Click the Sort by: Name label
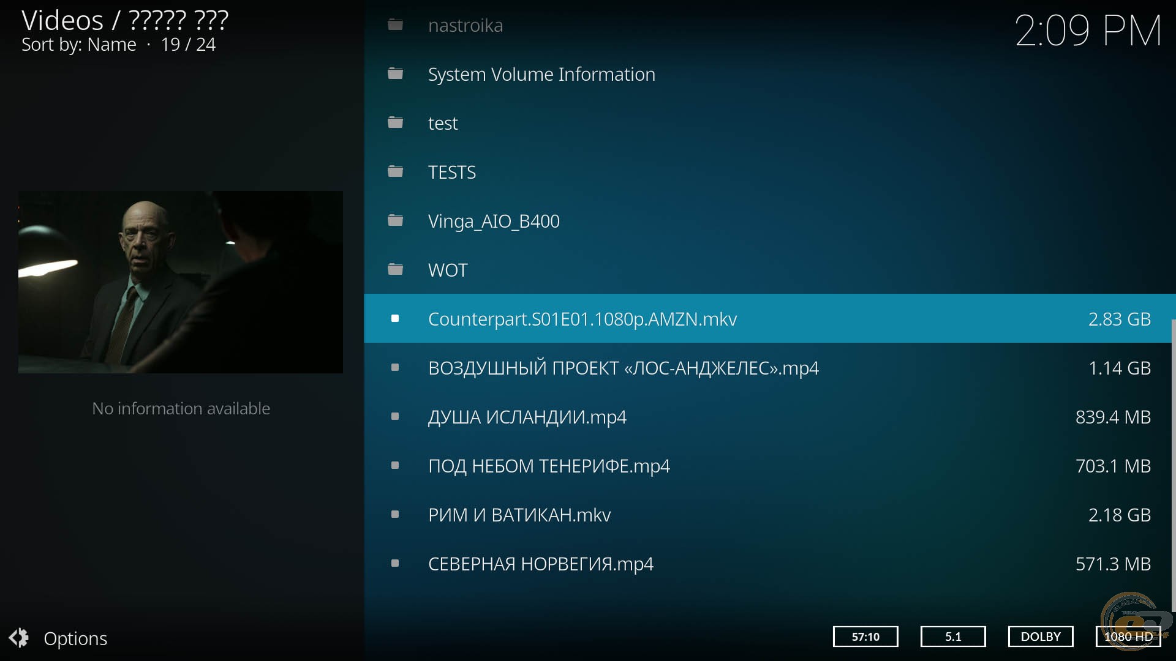1176x661 pixels. coord(79,45)
